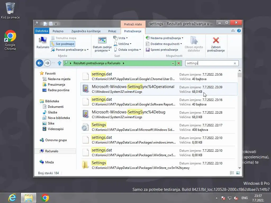Launch Chrome from the taskbar
This screenshot has height=203, width=271.
pyautogui.click(x=45, y=198)
